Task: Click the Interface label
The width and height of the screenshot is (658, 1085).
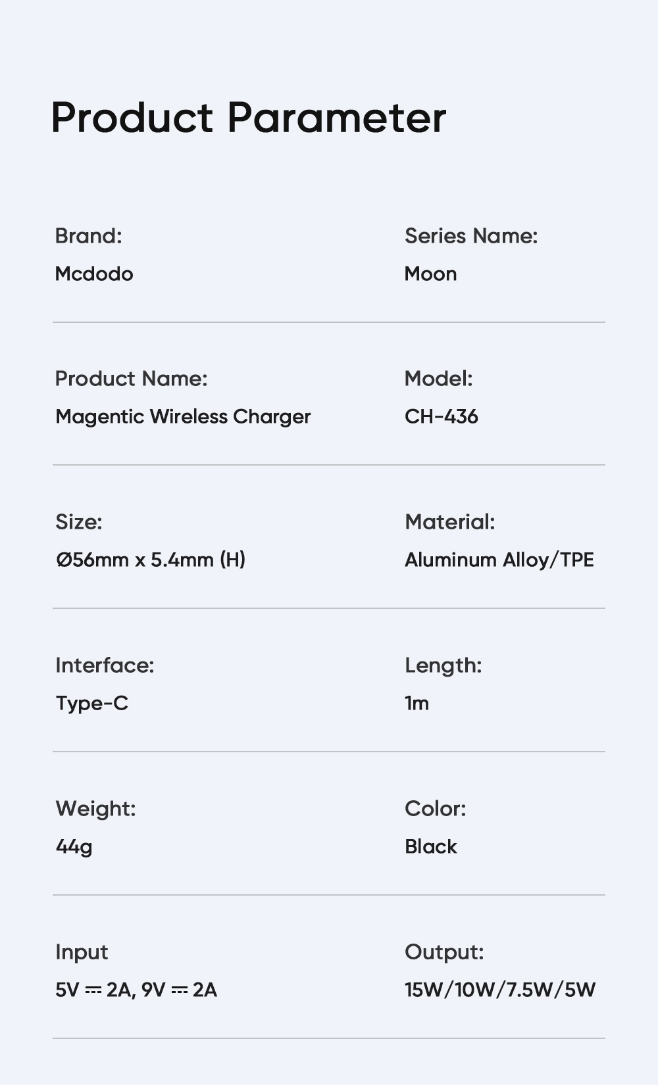Action: pos(105,665)
